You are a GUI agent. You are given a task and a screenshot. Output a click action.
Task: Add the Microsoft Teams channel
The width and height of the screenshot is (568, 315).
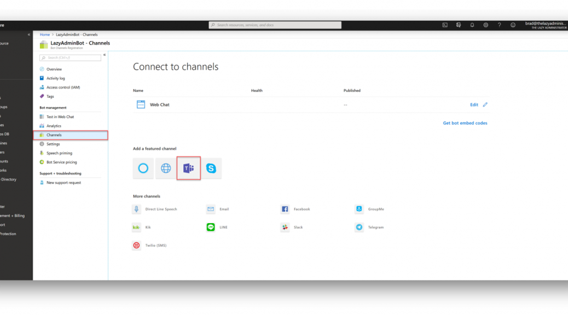point(188,168)
